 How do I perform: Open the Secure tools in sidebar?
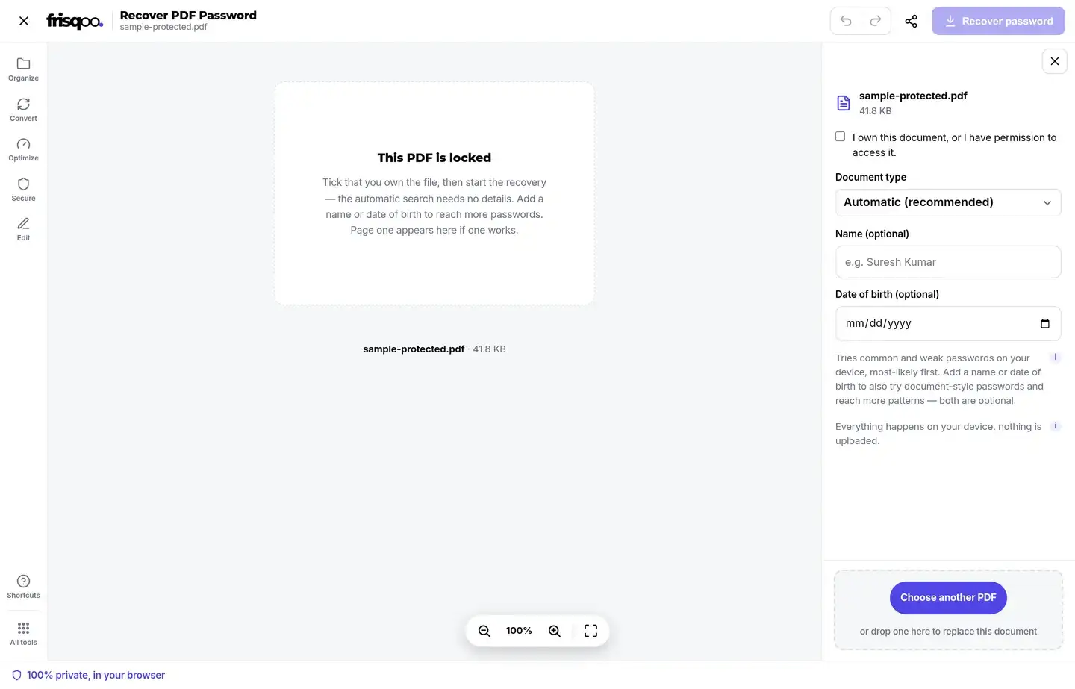point(23,190)
